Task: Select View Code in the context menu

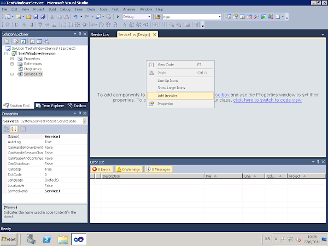Action: tap(180, 65)
